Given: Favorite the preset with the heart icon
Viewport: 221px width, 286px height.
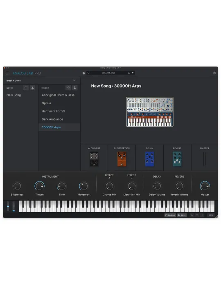Looking at the screenshot, I should (x=89, y=73).
